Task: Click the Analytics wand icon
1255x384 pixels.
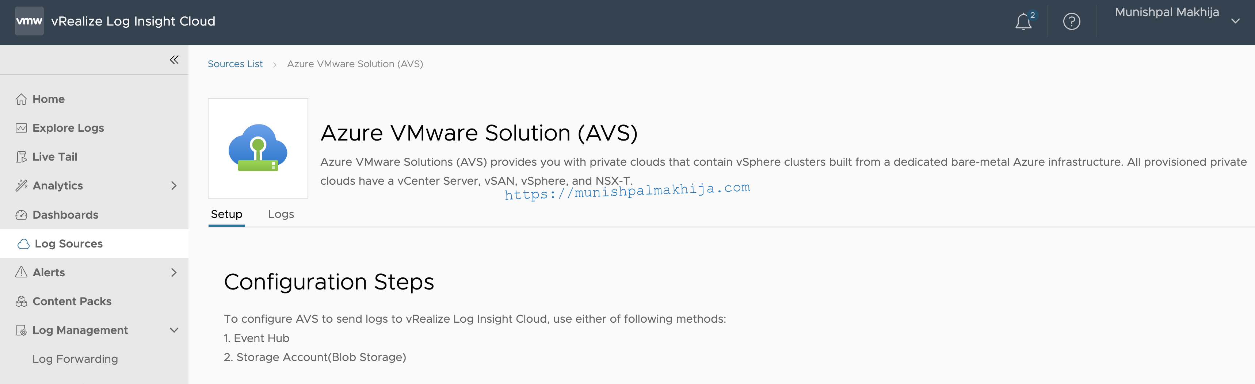Action: [x=21, y=185]
